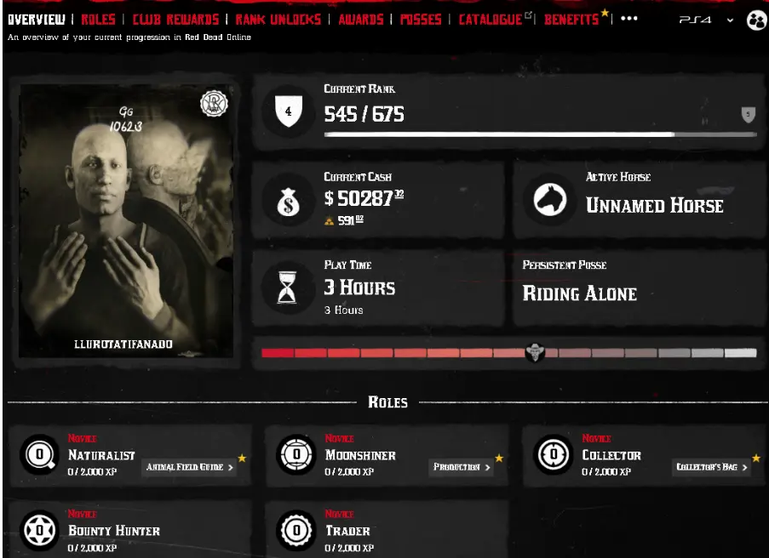Click the money bag cash icon
This screenshot has height=558, width=769.
pos(289,202)
